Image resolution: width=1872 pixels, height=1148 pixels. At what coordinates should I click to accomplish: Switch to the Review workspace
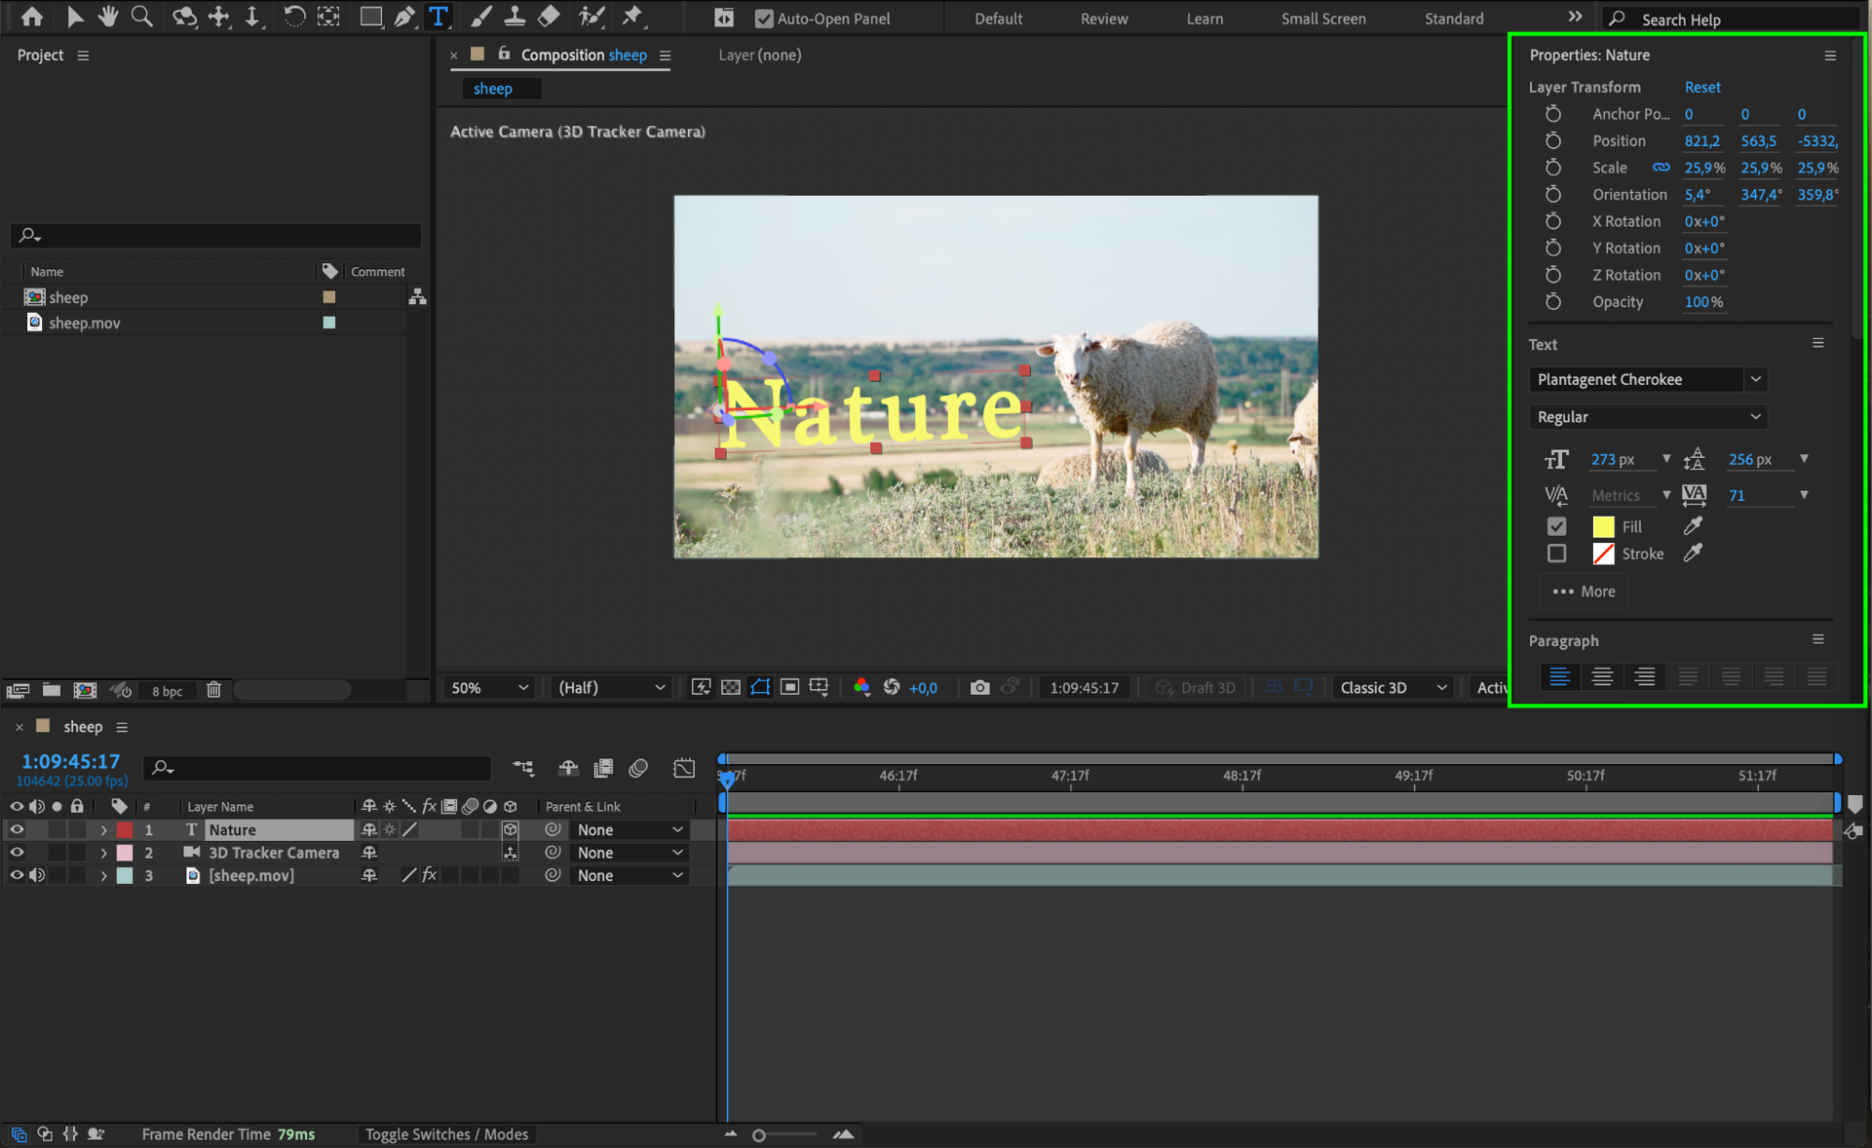point(1103,19)
